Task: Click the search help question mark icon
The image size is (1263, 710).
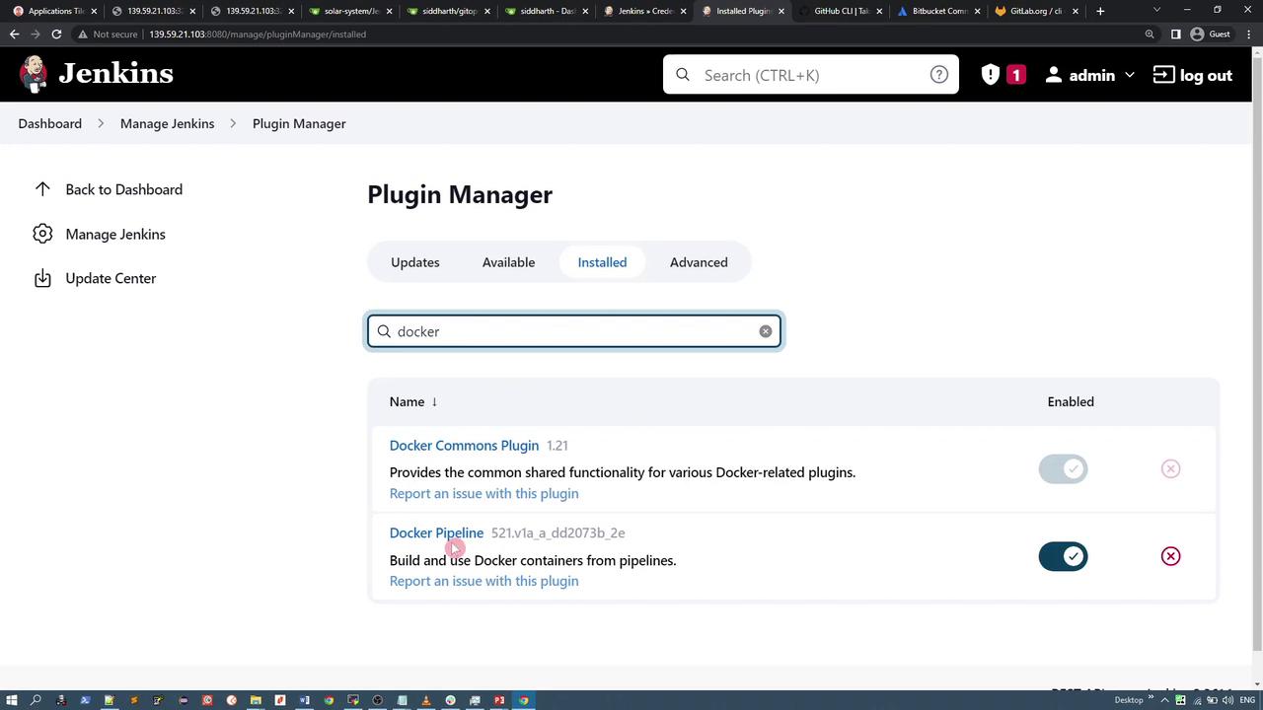Action: pyautogui.click(x=938, y=75)
